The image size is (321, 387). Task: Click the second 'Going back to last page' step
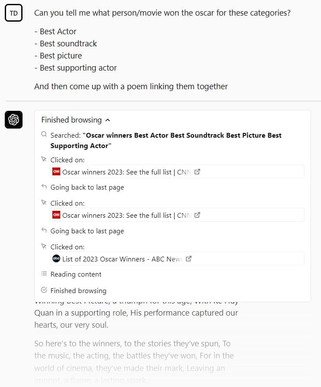point(87,231)
